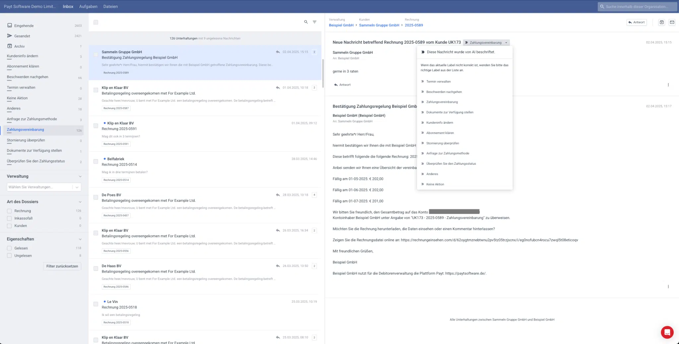Toggle select-all checkbox above conversations

[96, 22]
